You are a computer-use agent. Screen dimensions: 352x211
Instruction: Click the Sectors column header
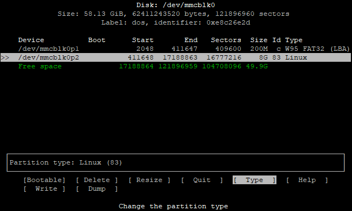click(226, 40)
